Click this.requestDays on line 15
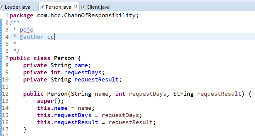255x136 pixels. (x=64, y=115)
